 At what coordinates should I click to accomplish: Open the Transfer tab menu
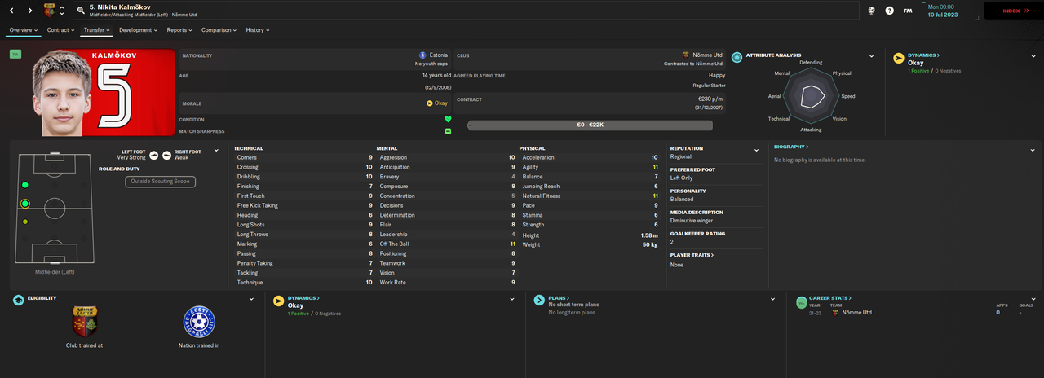coord(97,30)
